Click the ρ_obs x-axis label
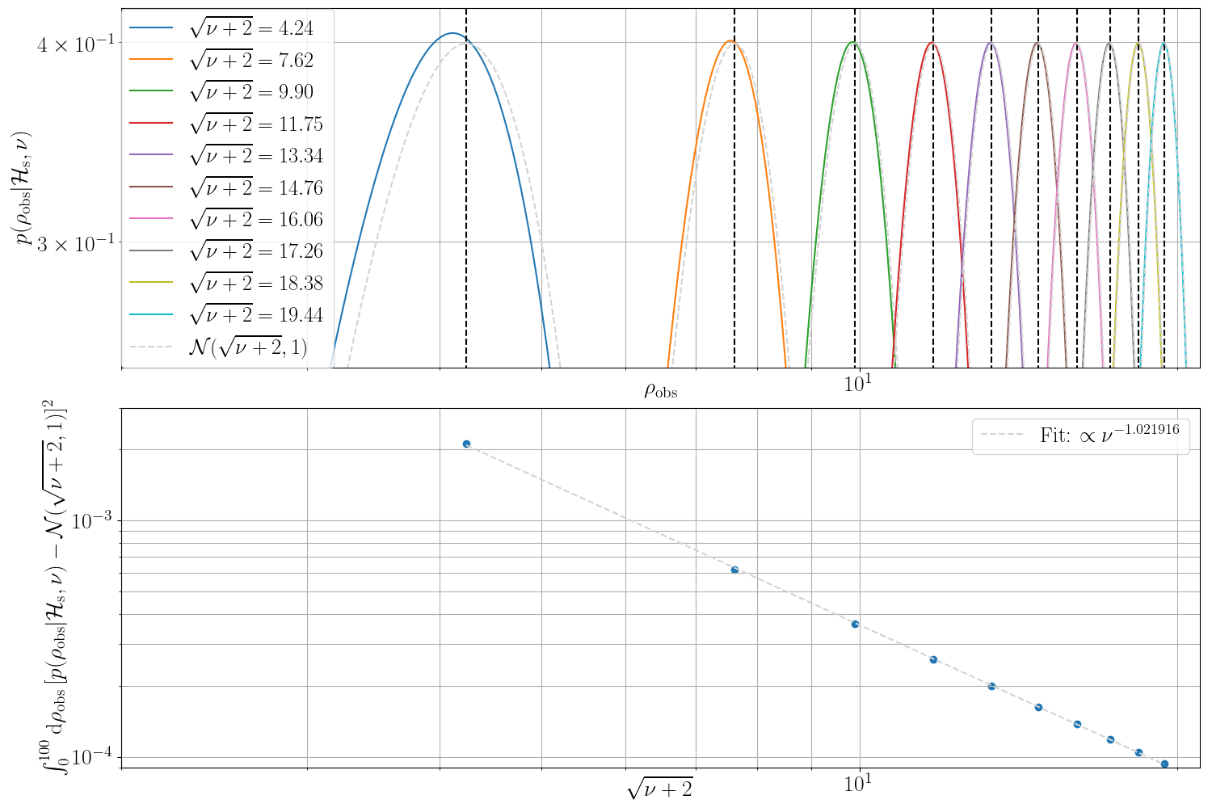Image resolution: width=1212 pixels, height=808 pixels. point(660,392)
